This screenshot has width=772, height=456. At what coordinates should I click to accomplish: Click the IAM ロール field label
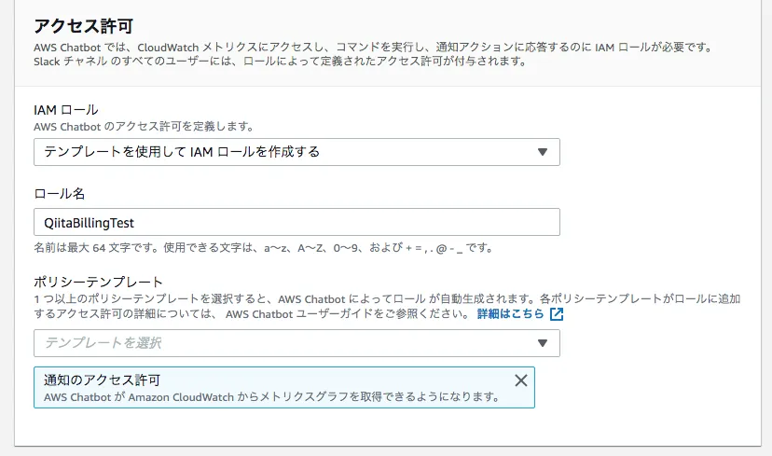click(65, 109)
